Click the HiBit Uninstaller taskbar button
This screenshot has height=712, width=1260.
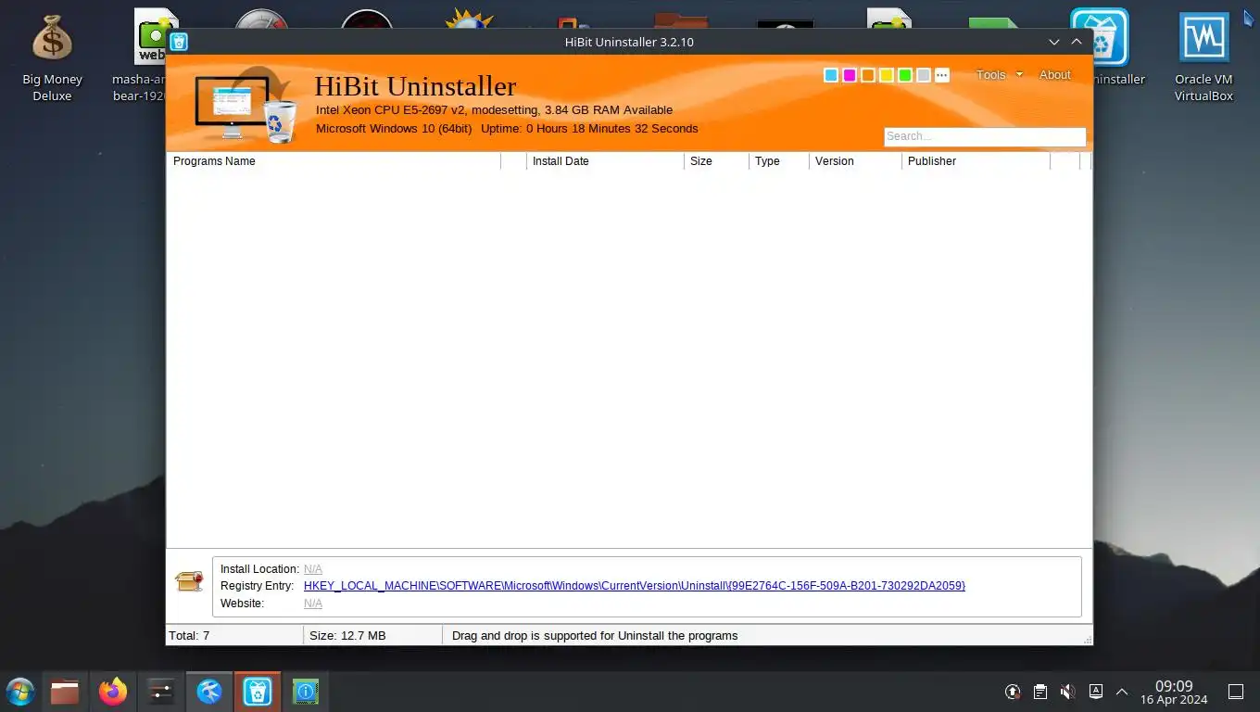click(258, 692)
